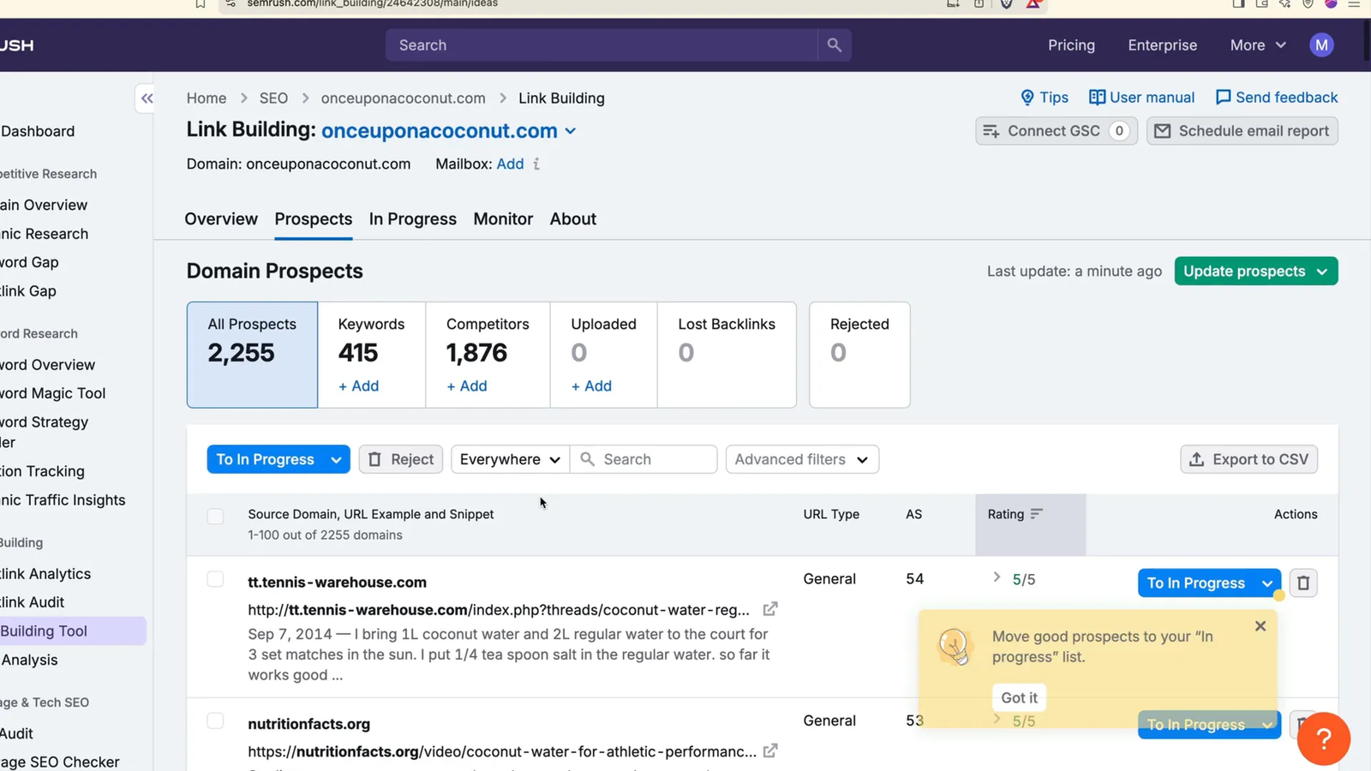1371x771 pixels.
Task: Select the All Prospects card
Action: tap(252, 355)
